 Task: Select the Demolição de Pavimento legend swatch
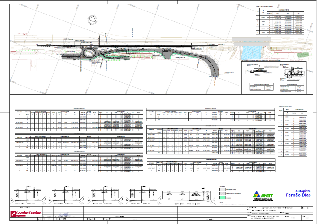pyautogui.click(x=222, y=194)
